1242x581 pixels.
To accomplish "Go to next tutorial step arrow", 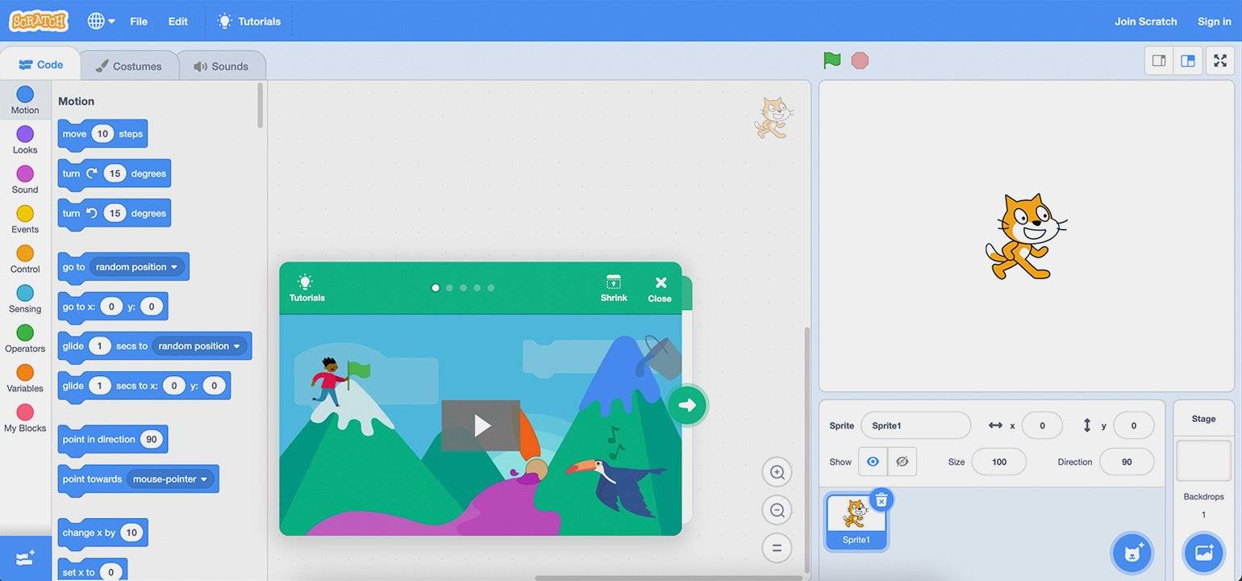I will (x=687, y=405).
